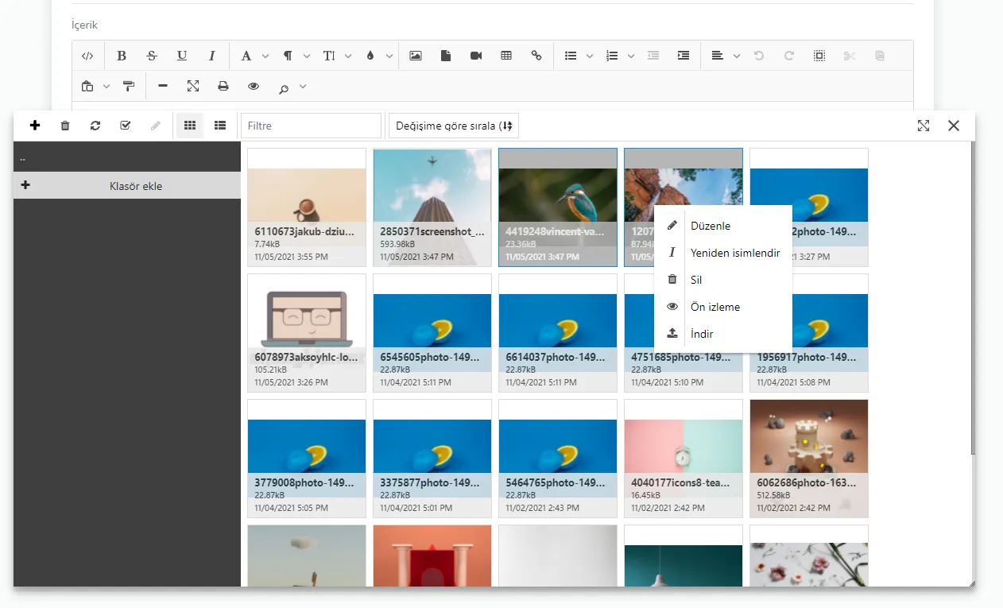This screenshot has height=608, width=1003.
Task: Click the text alignment icon
Action: pyautogui.click(x=718, y=56)
